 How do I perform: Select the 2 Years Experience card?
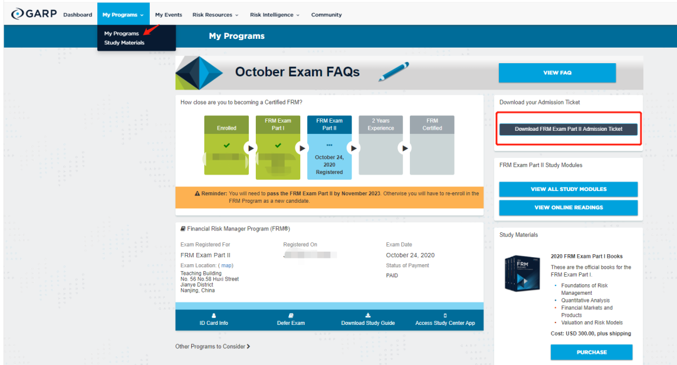tap(381, 145)
